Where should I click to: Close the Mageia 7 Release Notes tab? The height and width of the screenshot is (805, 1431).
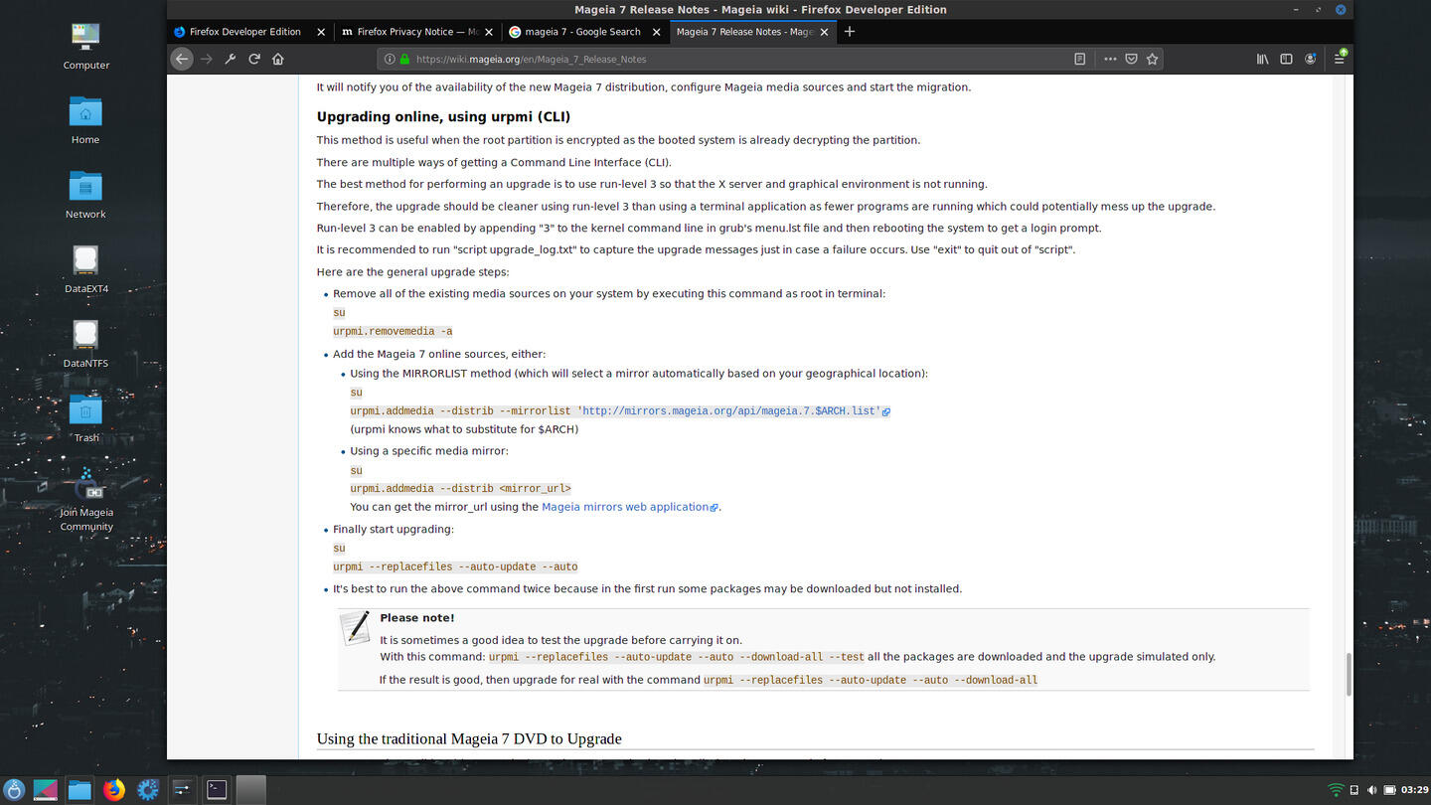point(824,32)
